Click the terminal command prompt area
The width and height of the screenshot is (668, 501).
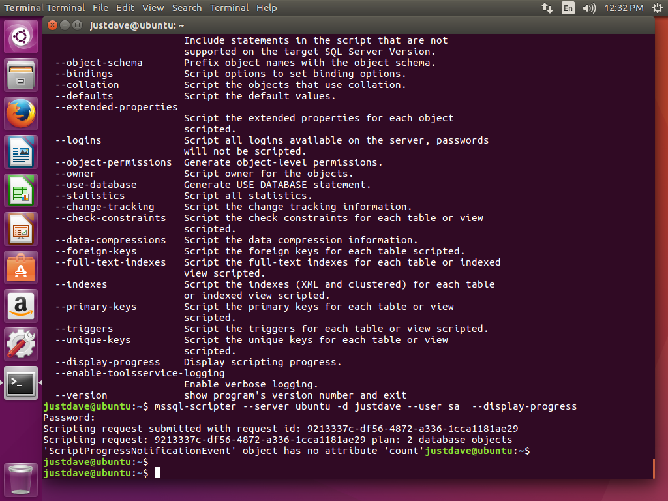326,472
